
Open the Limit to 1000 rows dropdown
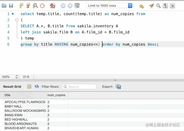point(109,6)
